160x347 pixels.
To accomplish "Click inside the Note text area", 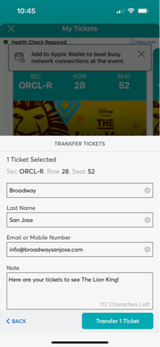I will 80,291.
